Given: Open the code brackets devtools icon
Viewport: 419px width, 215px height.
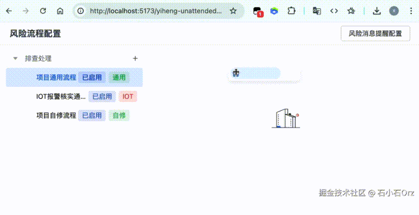Looking at the screenshot, I should click(x=334, y=11).
